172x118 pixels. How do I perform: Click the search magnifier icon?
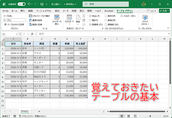click(86, 4)
